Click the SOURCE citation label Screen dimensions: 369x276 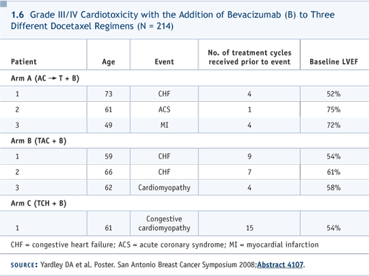[x=24, y=265]
